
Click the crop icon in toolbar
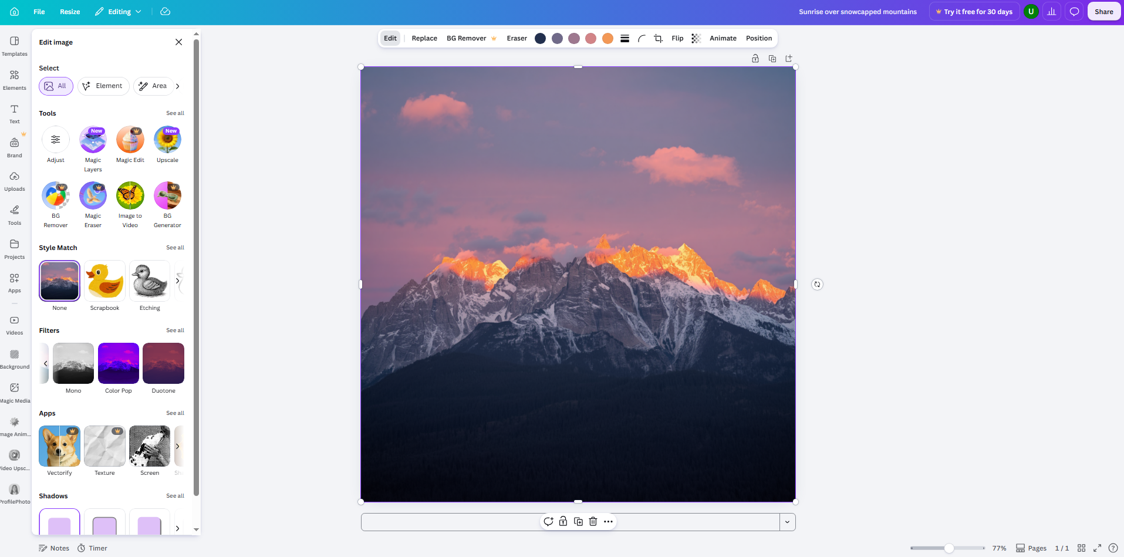pos(659,38)
